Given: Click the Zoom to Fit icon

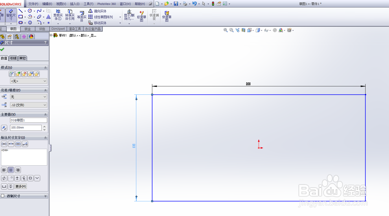Looking at the screenshot, I should pos(226,30).
